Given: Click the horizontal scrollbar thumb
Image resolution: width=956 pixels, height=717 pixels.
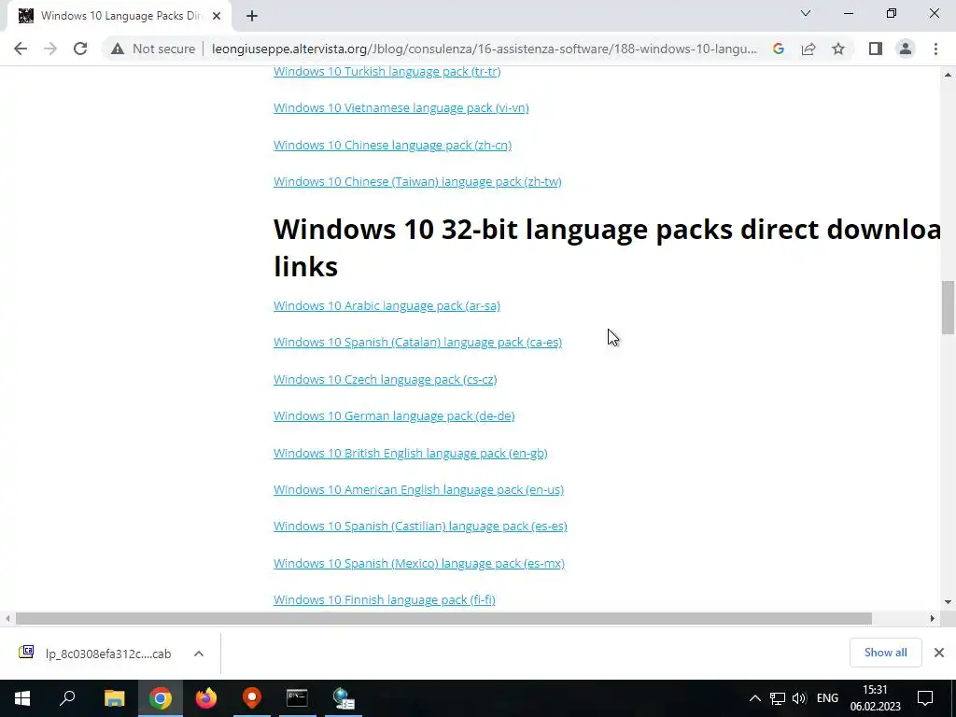Looking at the screenshot, I should click(443, 618).
